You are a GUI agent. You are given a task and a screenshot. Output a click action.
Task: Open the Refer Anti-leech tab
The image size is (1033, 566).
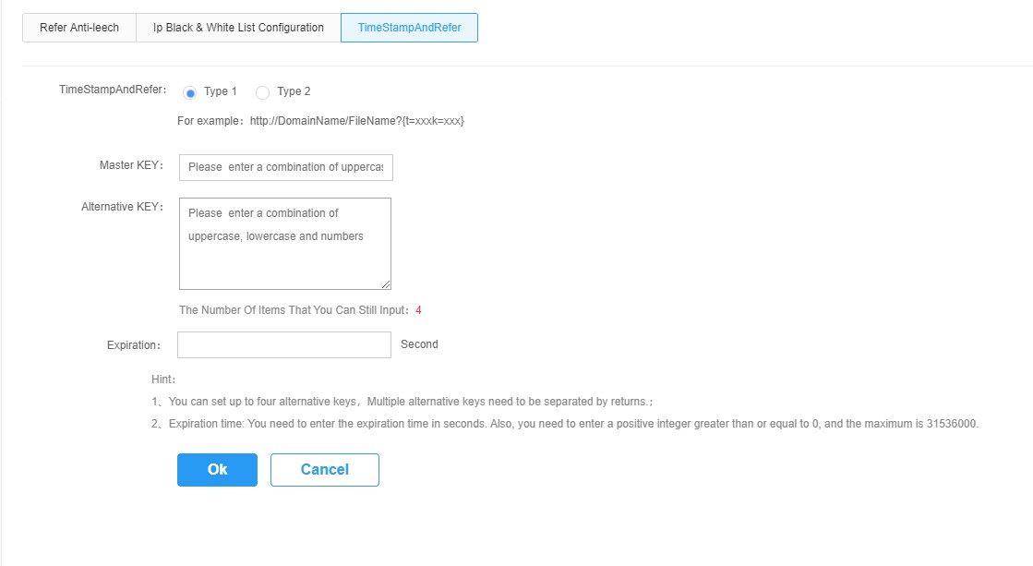pos(79,28)
